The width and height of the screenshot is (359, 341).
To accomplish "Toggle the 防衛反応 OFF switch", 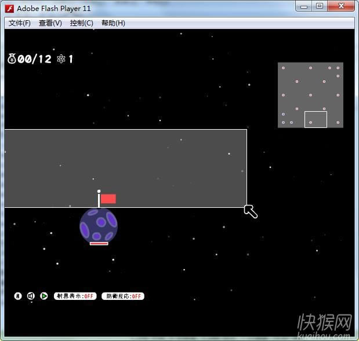I will tap(122, 296).
